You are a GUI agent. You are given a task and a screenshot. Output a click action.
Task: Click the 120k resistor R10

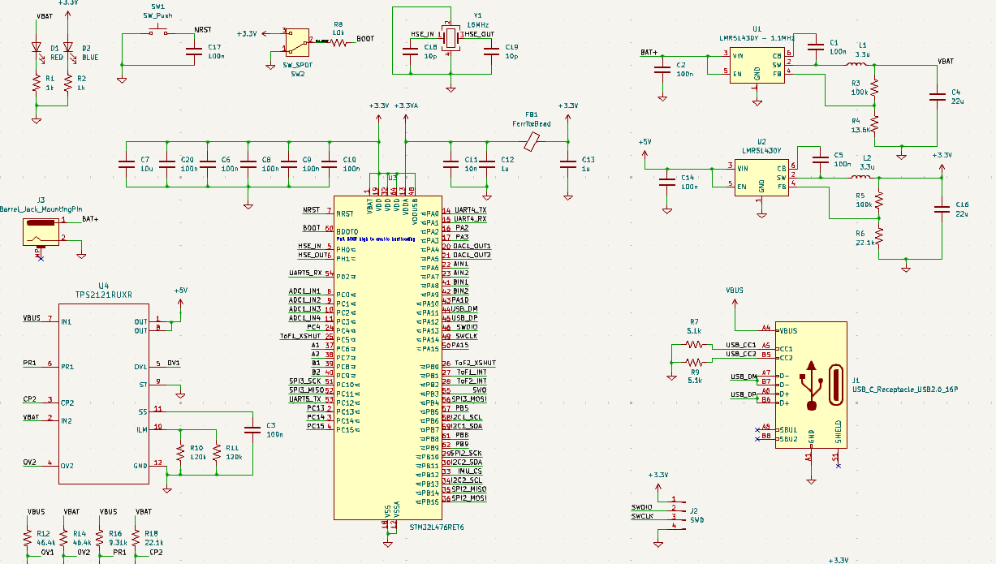180,452
